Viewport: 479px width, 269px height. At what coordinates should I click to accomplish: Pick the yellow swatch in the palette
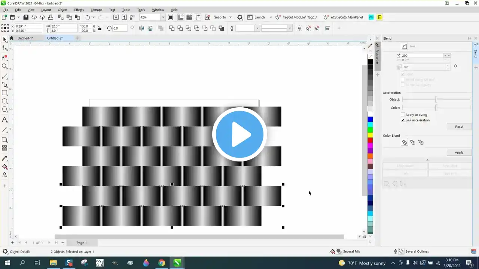[x=370, y=135]
